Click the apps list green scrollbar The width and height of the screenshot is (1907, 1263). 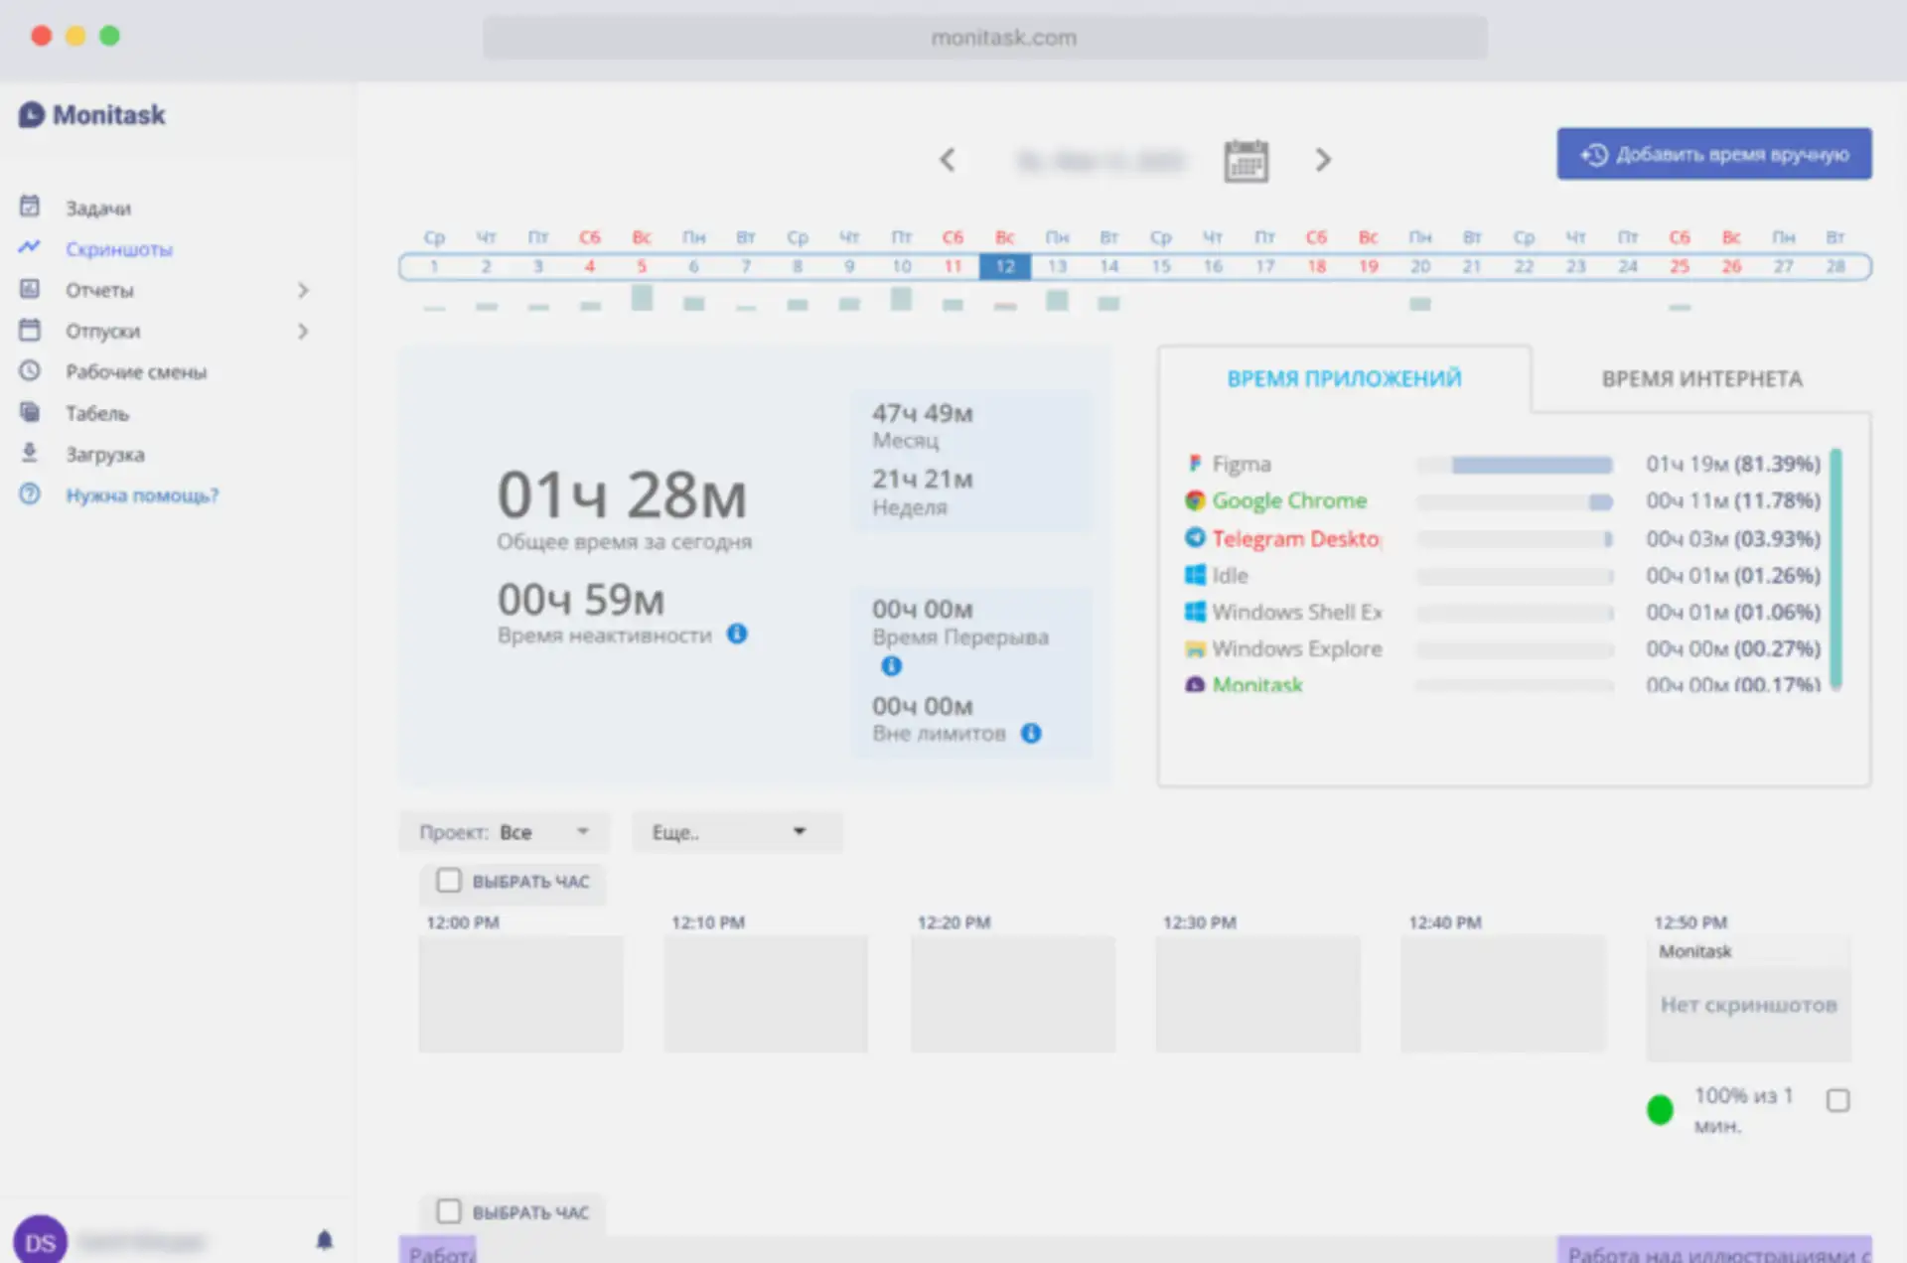tap(1835, 568)
